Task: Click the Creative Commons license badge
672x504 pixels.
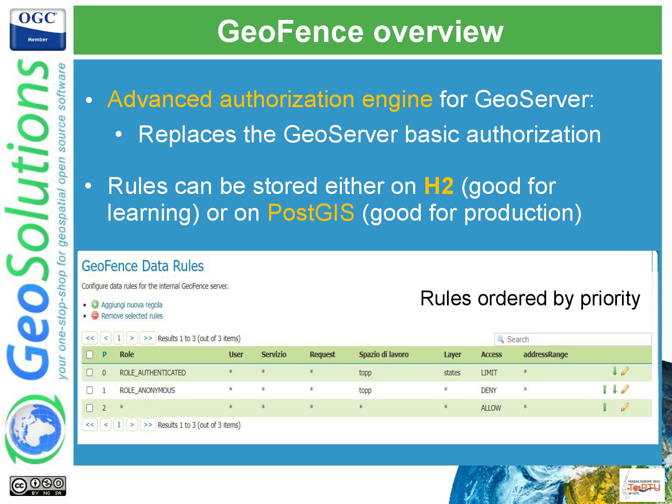Action: coord(38,486)
